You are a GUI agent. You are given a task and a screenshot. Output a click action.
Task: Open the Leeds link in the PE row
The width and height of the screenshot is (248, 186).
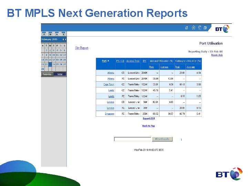(x=111, y=96)
